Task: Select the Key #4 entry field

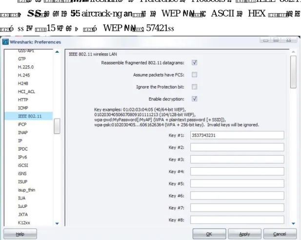Action: coord(237,171)
